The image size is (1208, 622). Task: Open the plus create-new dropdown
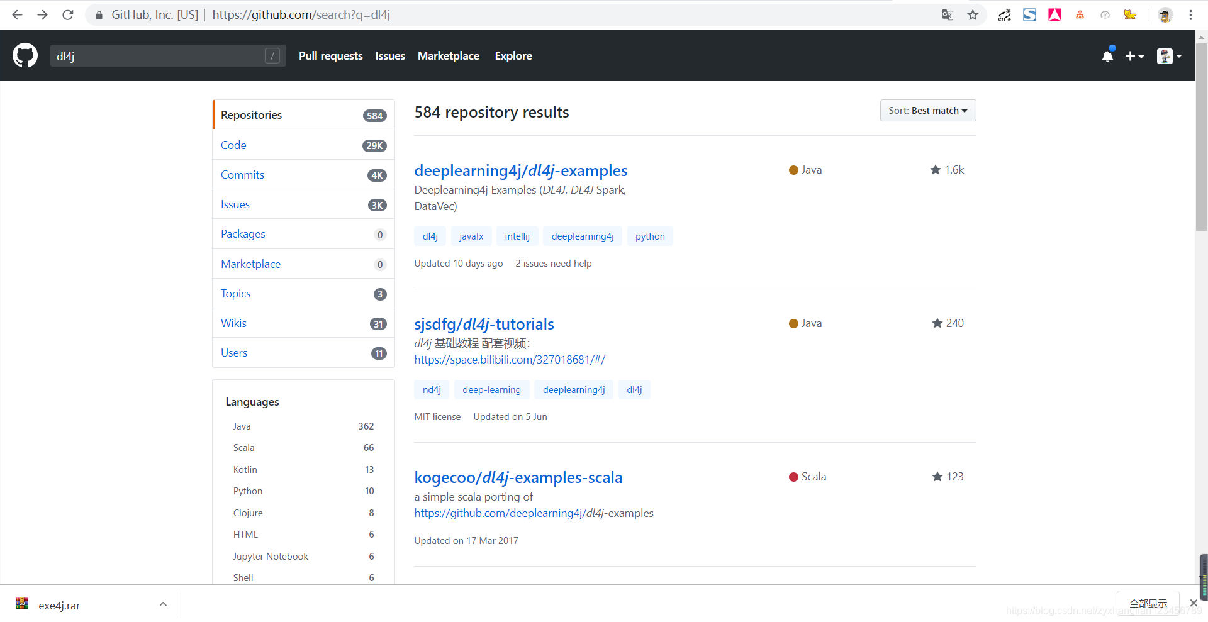1134,56
